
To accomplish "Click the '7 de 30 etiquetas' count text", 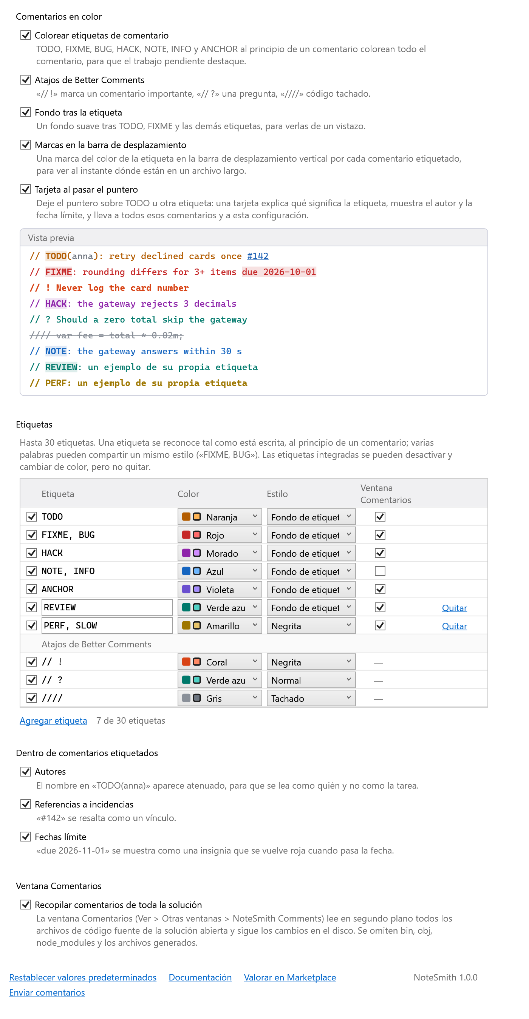I will (x=131, y=721).
